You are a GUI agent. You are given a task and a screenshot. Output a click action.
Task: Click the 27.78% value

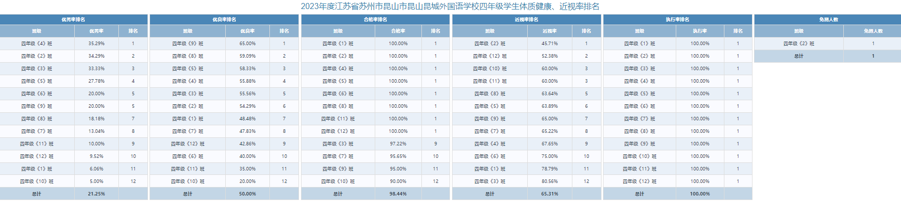[96, 81]
